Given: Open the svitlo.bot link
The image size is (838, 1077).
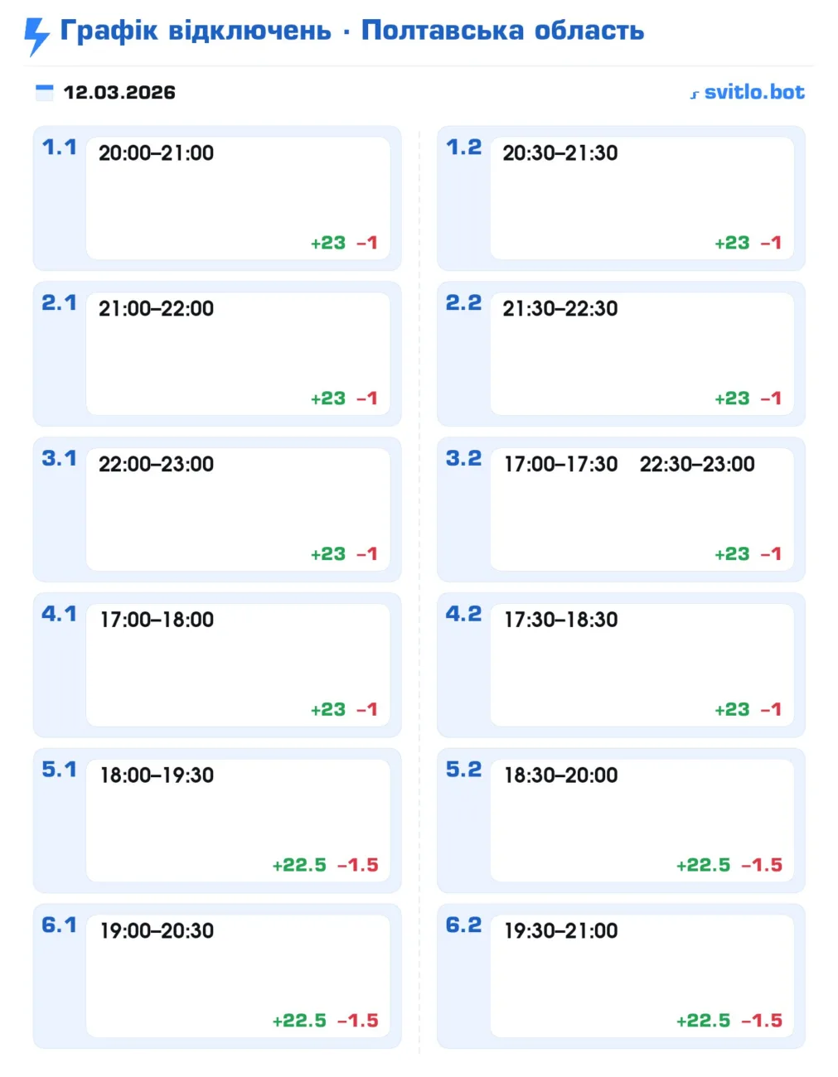Looking at the screenshot, I should [753, 92].
